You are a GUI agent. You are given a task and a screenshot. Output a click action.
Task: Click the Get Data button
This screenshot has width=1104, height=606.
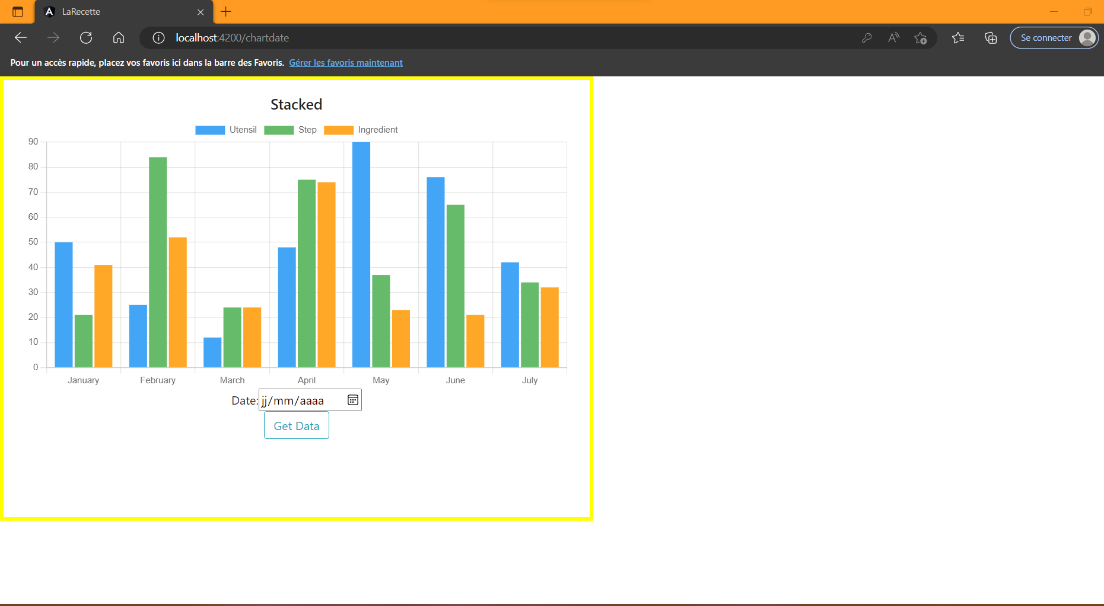(296, 425)
